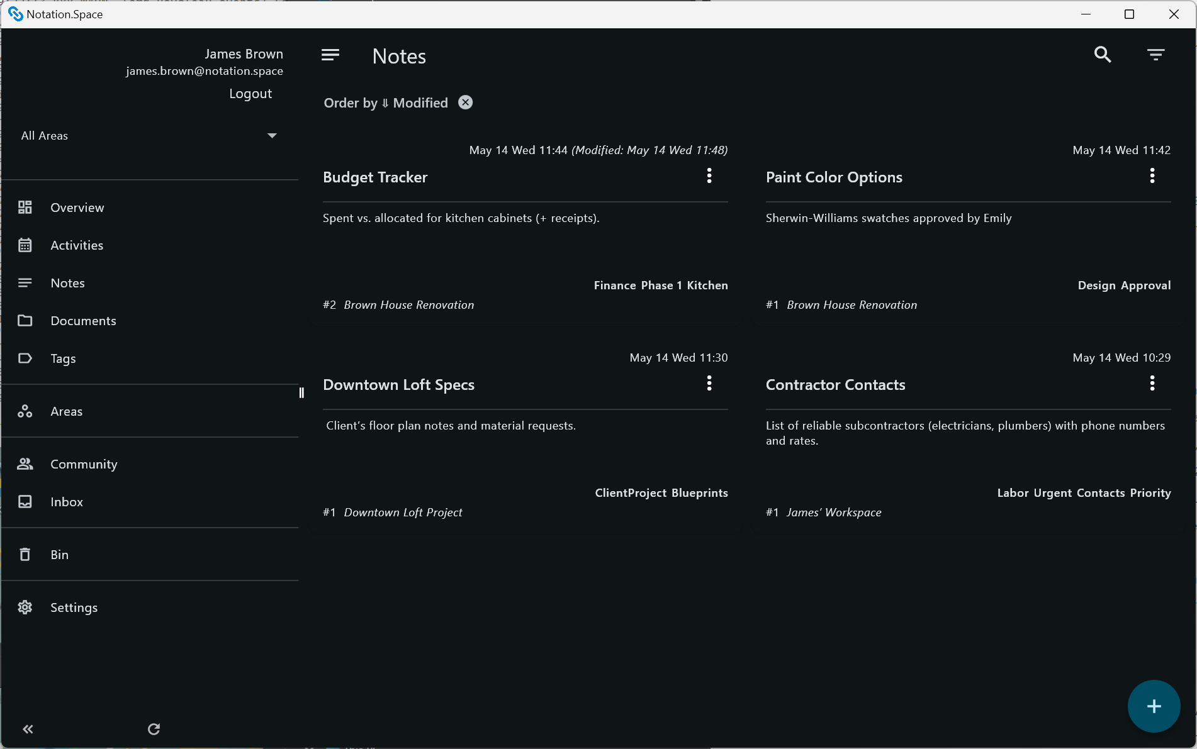Select the Overview icon in the sidebar
The image size is (1197, 749).
[25, 207]
